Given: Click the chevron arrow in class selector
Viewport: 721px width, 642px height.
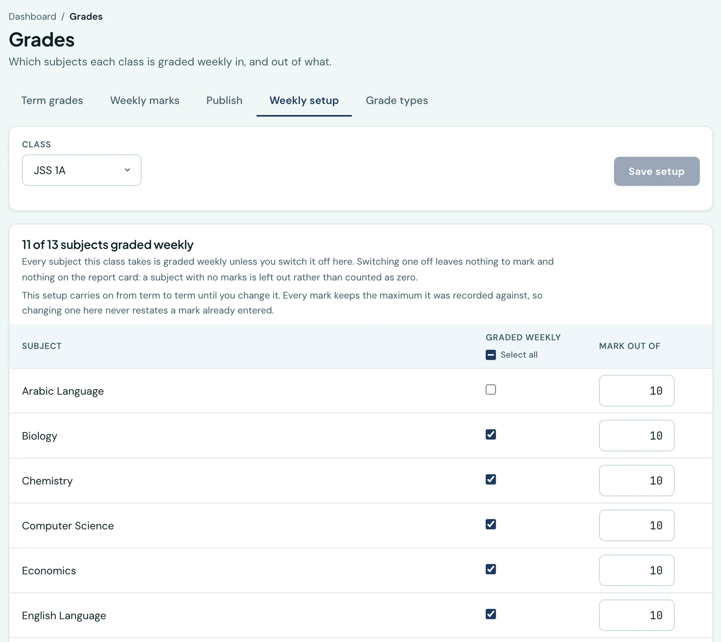Looking at the screenshot, I should [128, 170].
